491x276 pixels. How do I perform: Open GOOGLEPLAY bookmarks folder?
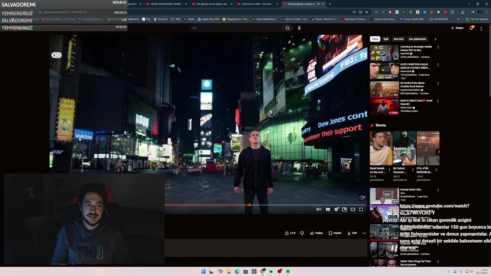pos(439,19)
